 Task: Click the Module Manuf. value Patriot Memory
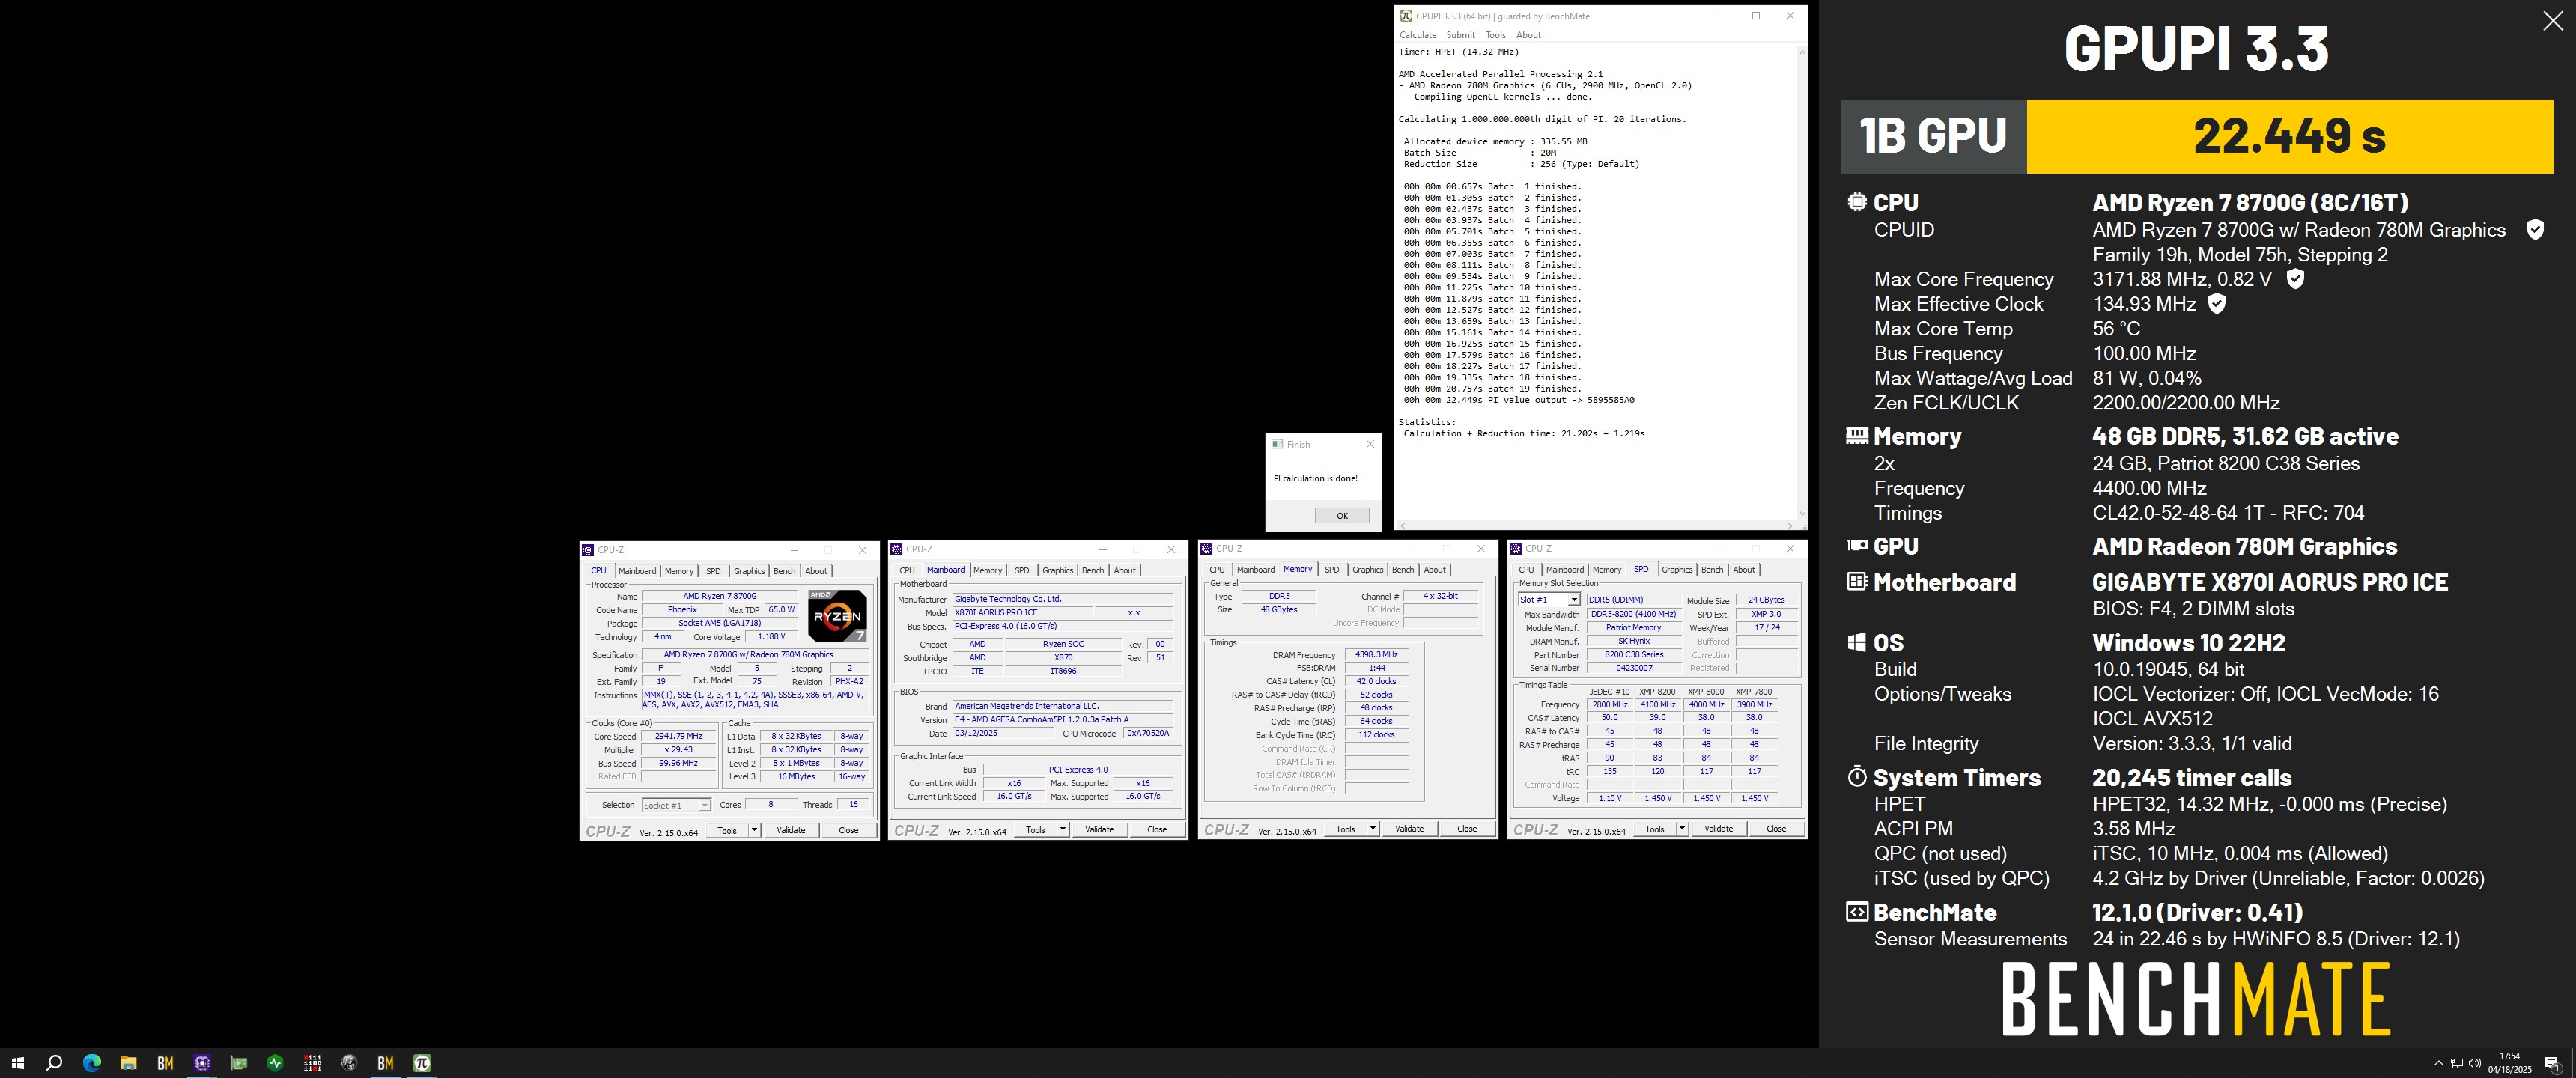(1634, 628)
